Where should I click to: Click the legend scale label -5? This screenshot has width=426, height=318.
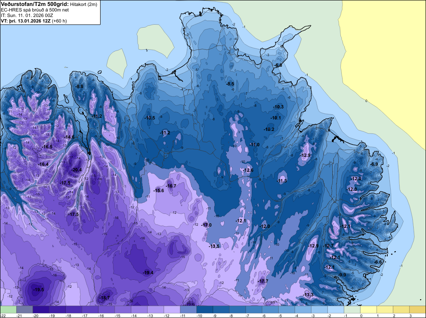pyautogui.click(x=280, y=315)
